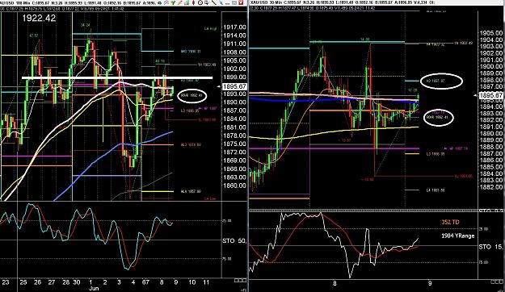Click R/VR 1892.41 label on left chart

(191, 95)
